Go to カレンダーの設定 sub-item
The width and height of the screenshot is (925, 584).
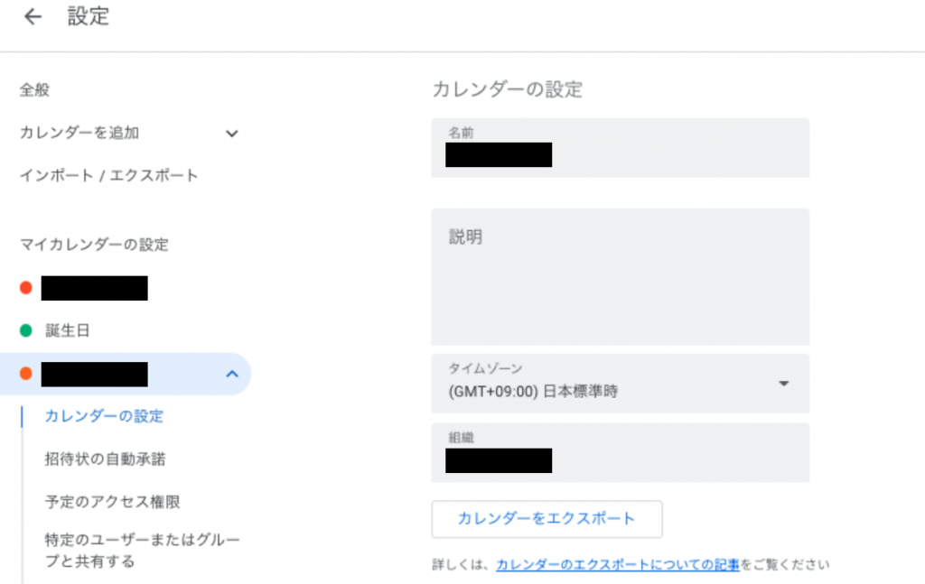[x=104, y=416]
